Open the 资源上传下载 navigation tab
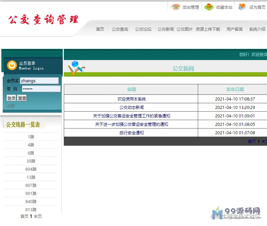The image size is (267, 226). (208, 29)
